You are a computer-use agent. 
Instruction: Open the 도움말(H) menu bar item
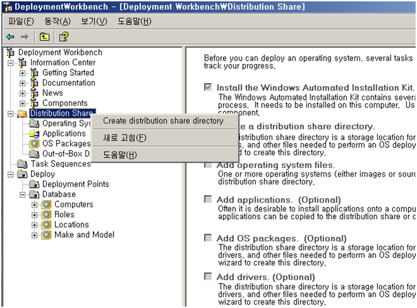coord(134,21)
